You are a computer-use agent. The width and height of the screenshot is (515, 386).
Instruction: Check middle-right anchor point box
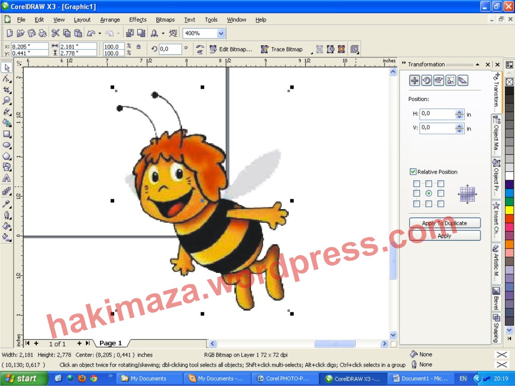click(x=441, y=193)
